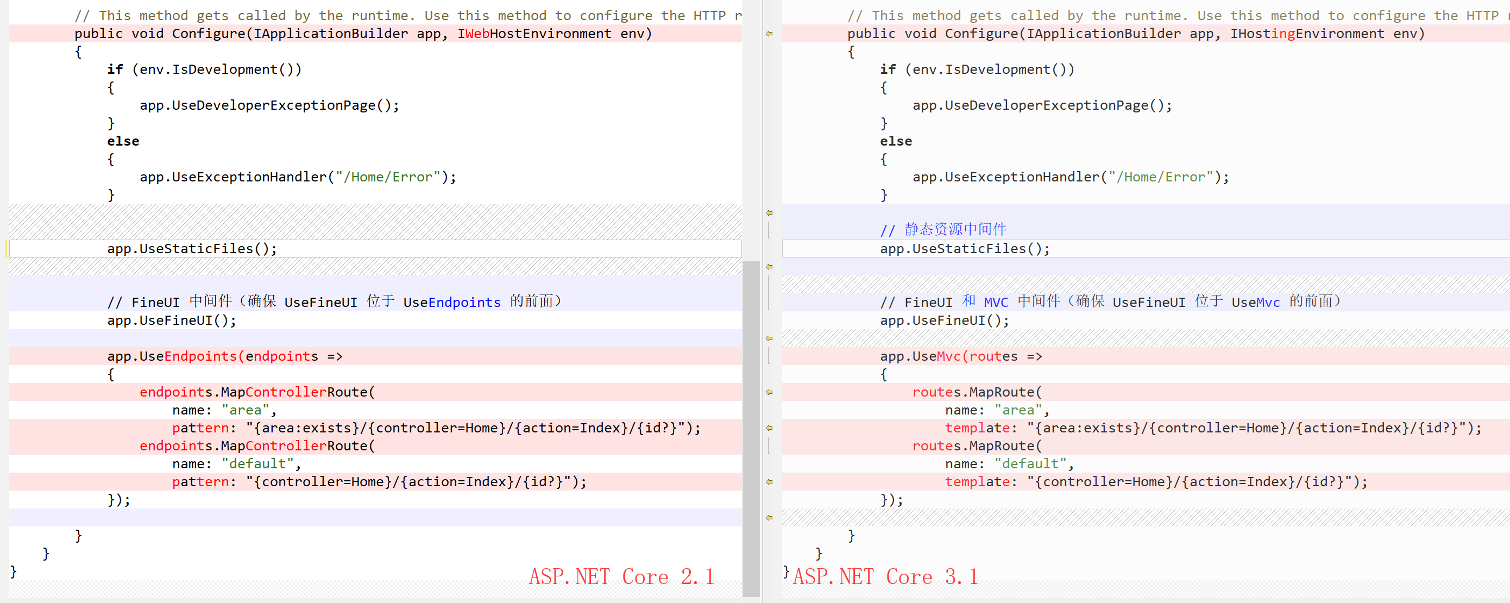Click 'name: "default",' in the right pane
Image resolution: width=1510 pixels, height=603 pixels.
(1009, 464)
